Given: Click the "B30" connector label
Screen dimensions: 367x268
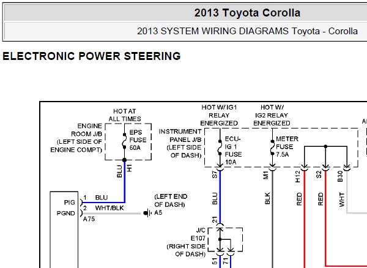Looking at the screenshot, I should [x=340, y=176].
